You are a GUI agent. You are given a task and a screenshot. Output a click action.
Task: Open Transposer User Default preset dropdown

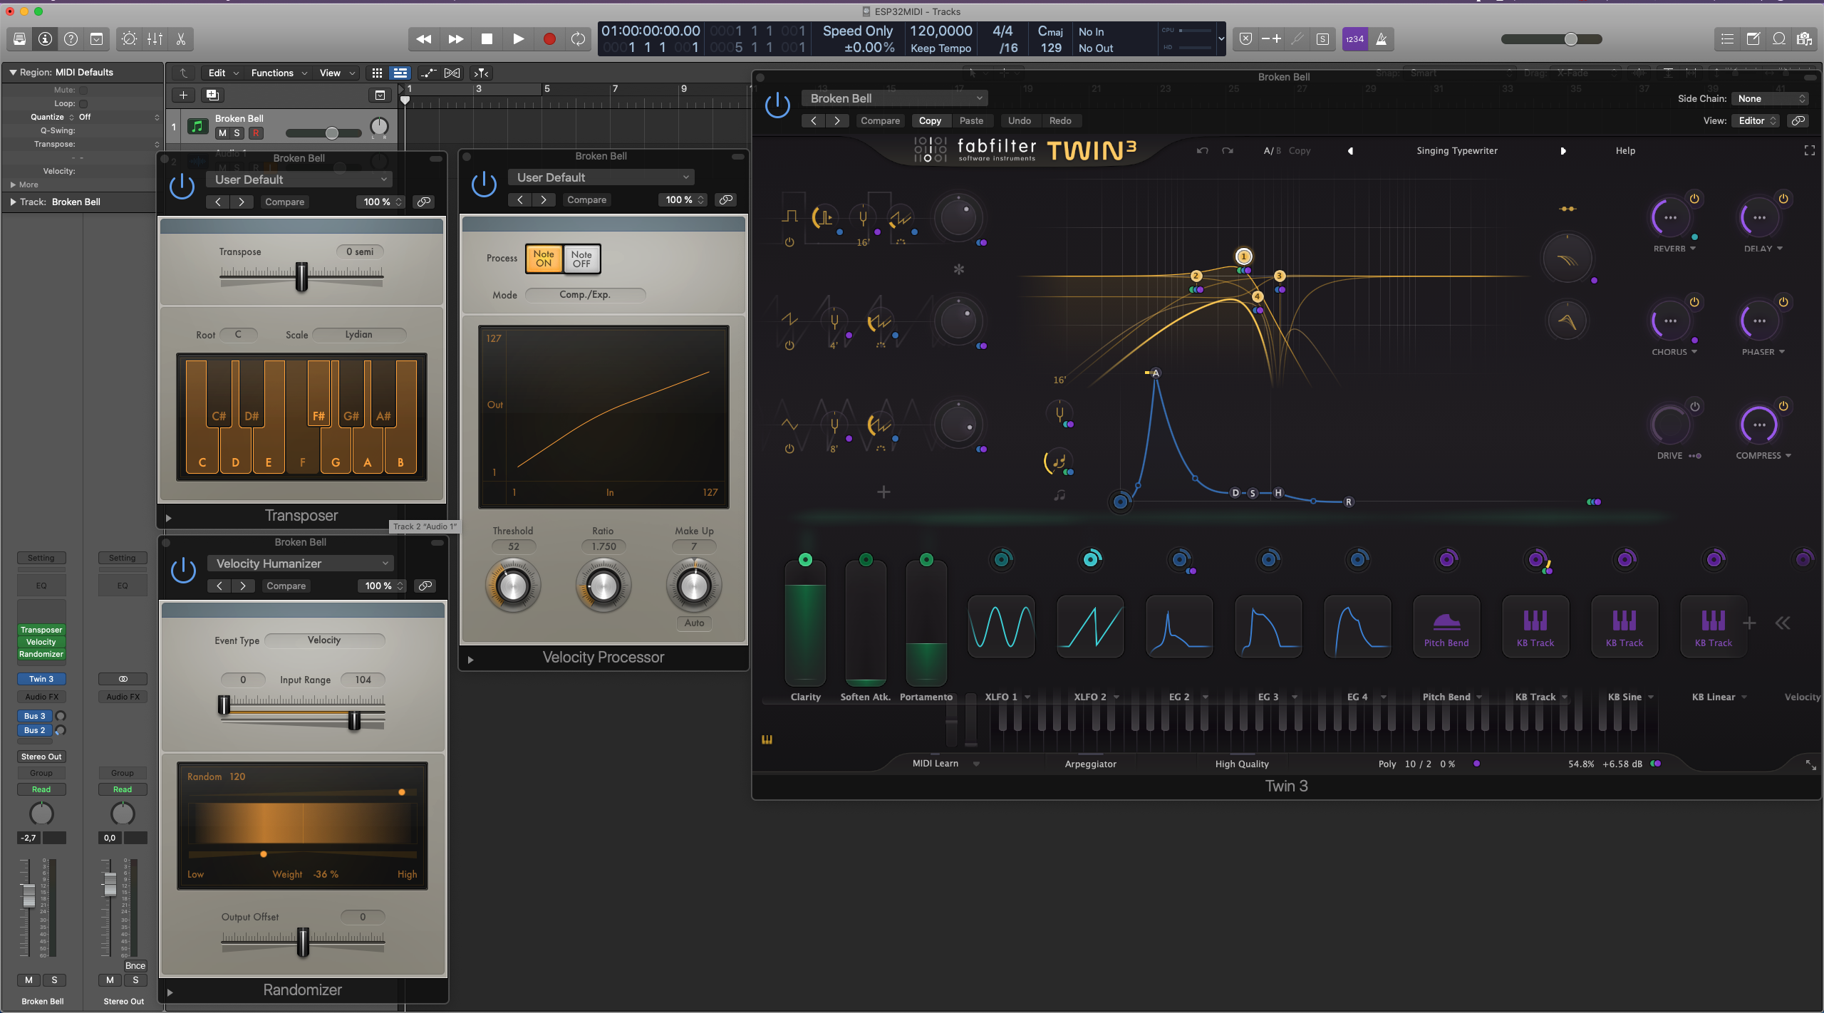[300, 180]
